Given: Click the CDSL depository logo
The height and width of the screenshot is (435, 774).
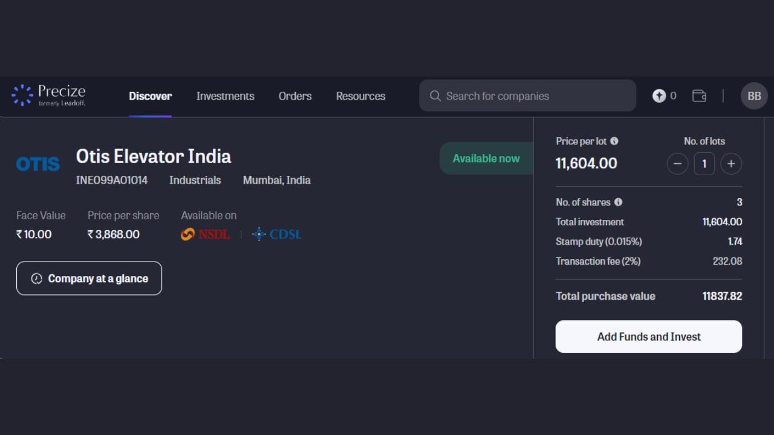Looking at the screenshot, I should pos(277,234).
